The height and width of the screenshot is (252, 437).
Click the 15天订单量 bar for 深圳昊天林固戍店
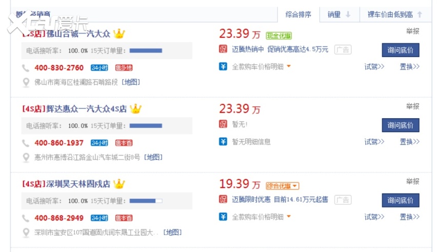click(146, 201)
